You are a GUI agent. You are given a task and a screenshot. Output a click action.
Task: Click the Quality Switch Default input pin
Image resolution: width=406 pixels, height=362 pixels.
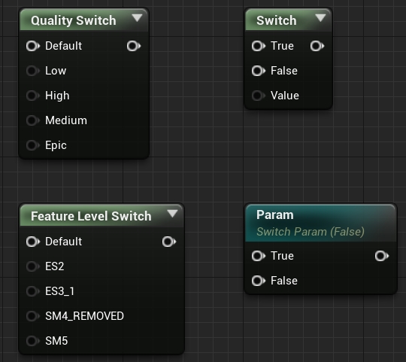point(33,46)
